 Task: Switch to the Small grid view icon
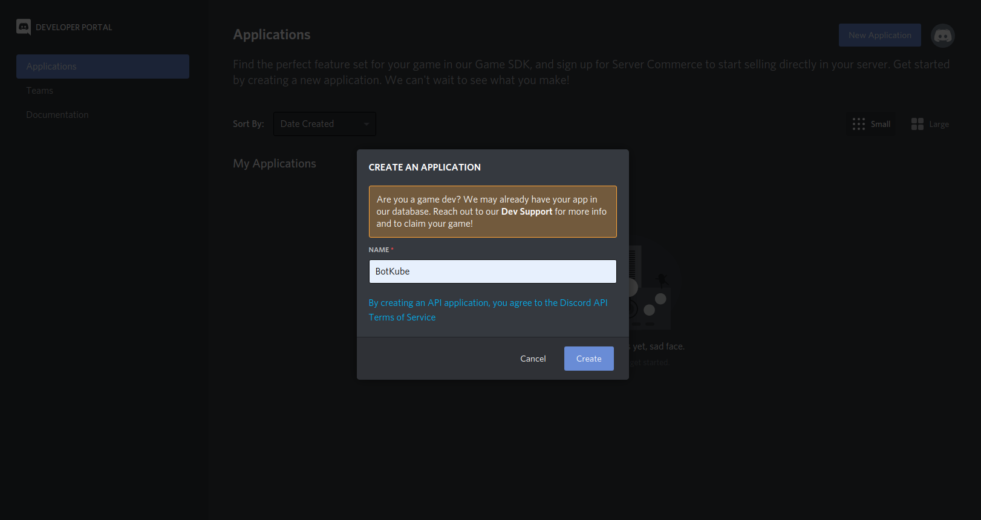click(859, 124)
